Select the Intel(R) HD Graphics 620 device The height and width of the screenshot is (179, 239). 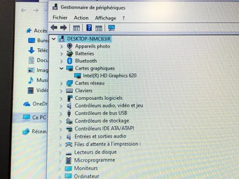click(x=109, y=75)
